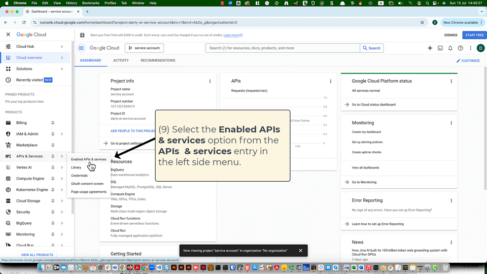The image size is (487, 274).
Task: Select Library from APIs flyout menu
Action: pos(76,167)
